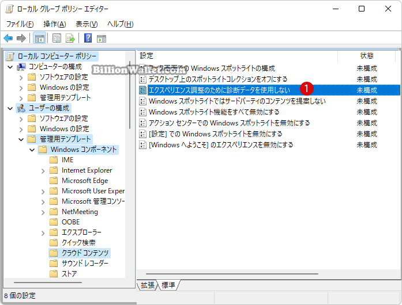Expand Windows の設定 under ユーザーの構成
Viewport: 402px width, 305px height.
tap(21, 129)
